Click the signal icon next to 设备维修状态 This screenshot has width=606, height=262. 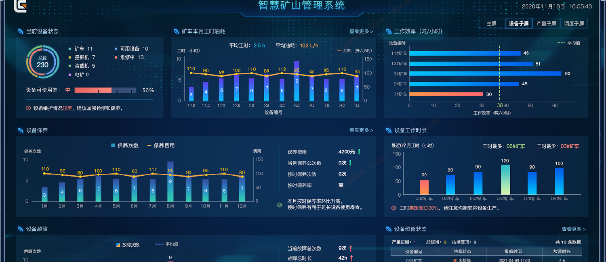tap(388, 229)
